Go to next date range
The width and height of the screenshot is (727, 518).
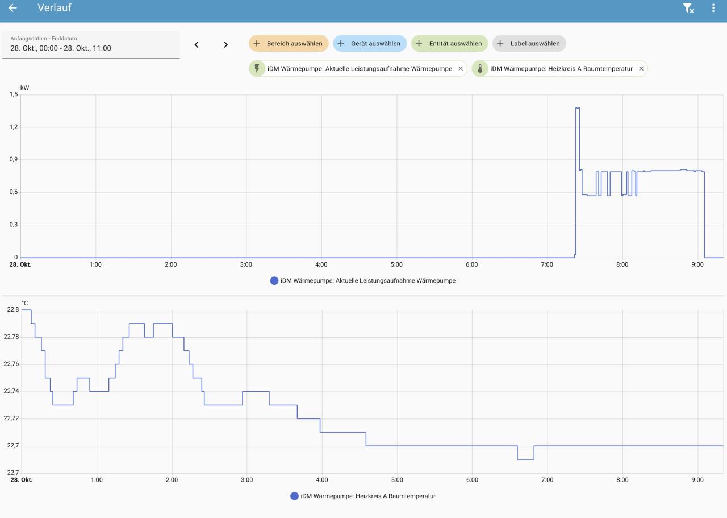pyautogui.click(x=225, y=44)
